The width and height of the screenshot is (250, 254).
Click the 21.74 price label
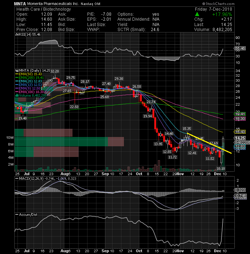pos(151,102)
